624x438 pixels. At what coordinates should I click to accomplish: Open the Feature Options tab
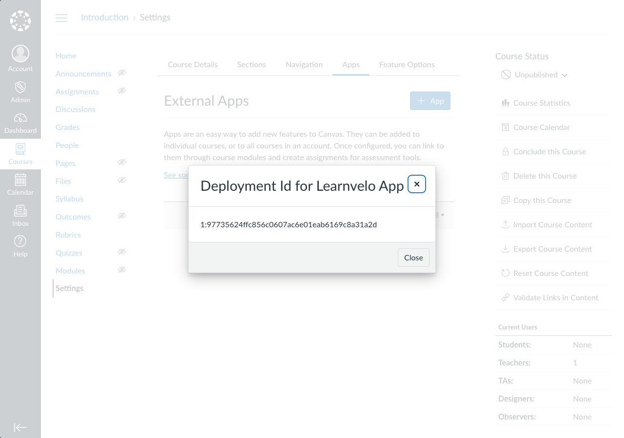[x=407, y=65]
